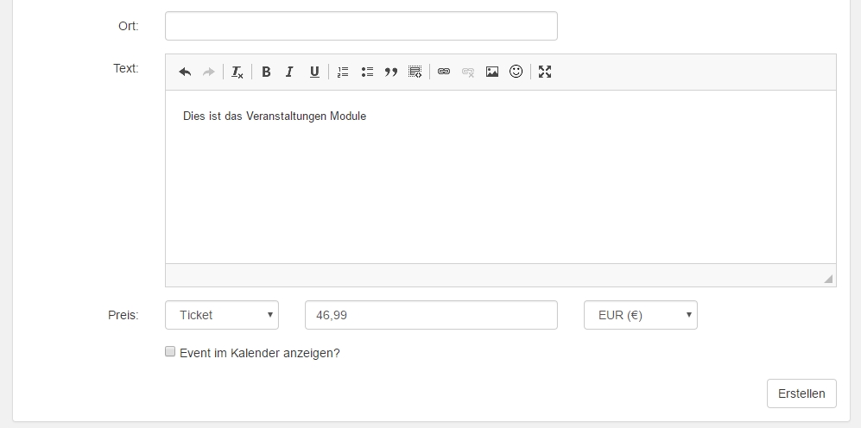Viewport: 861px width, 428px height.
Task: Toggle italic formatting
Action: 290,72
